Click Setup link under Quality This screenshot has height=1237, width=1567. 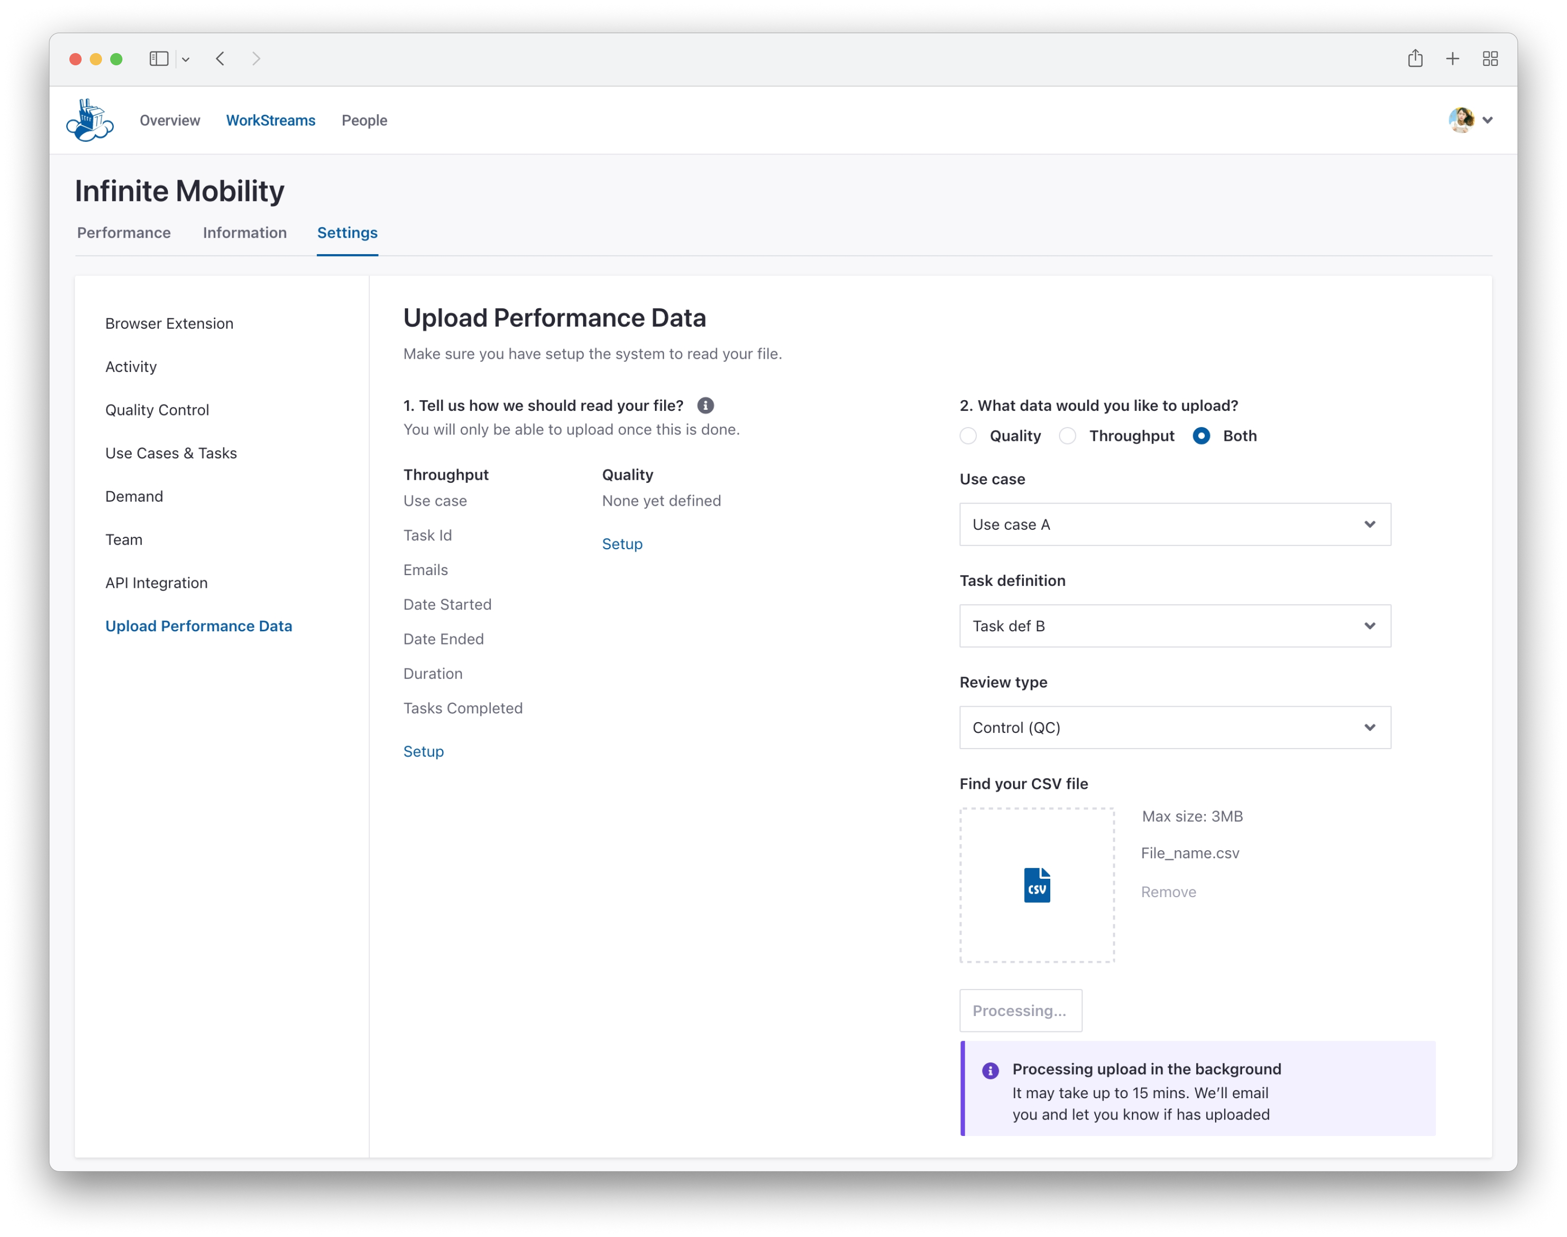click(x=622, y=544)
